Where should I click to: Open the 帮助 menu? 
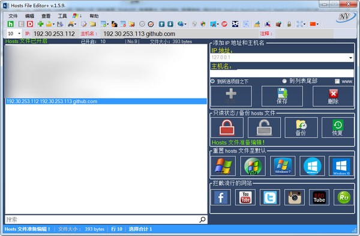(x=94, y=16)
